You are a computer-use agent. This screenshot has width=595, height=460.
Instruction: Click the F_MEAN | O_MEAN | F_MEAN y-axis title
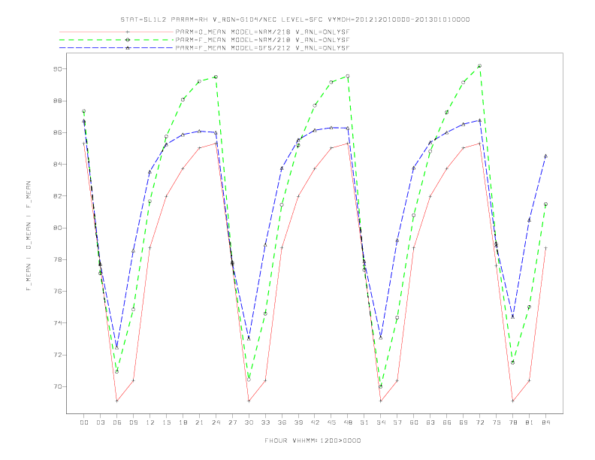pyautogui.click(x=29, y=236)
